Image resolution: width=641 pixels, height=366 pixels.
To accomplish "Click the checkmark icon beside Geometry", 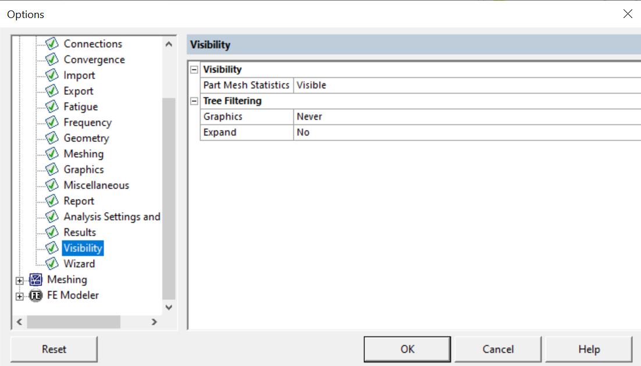I will pos(52,138).
